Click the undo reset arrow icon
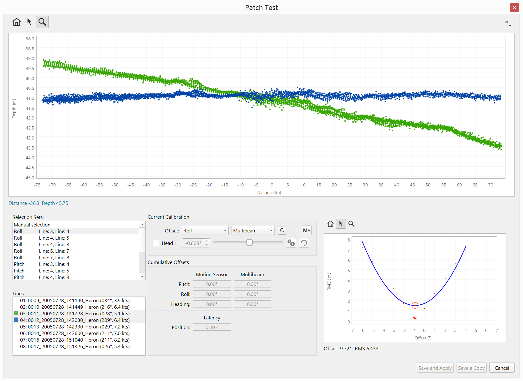Image resolution: width=523 pixels, height=381 pixels. 304,243
